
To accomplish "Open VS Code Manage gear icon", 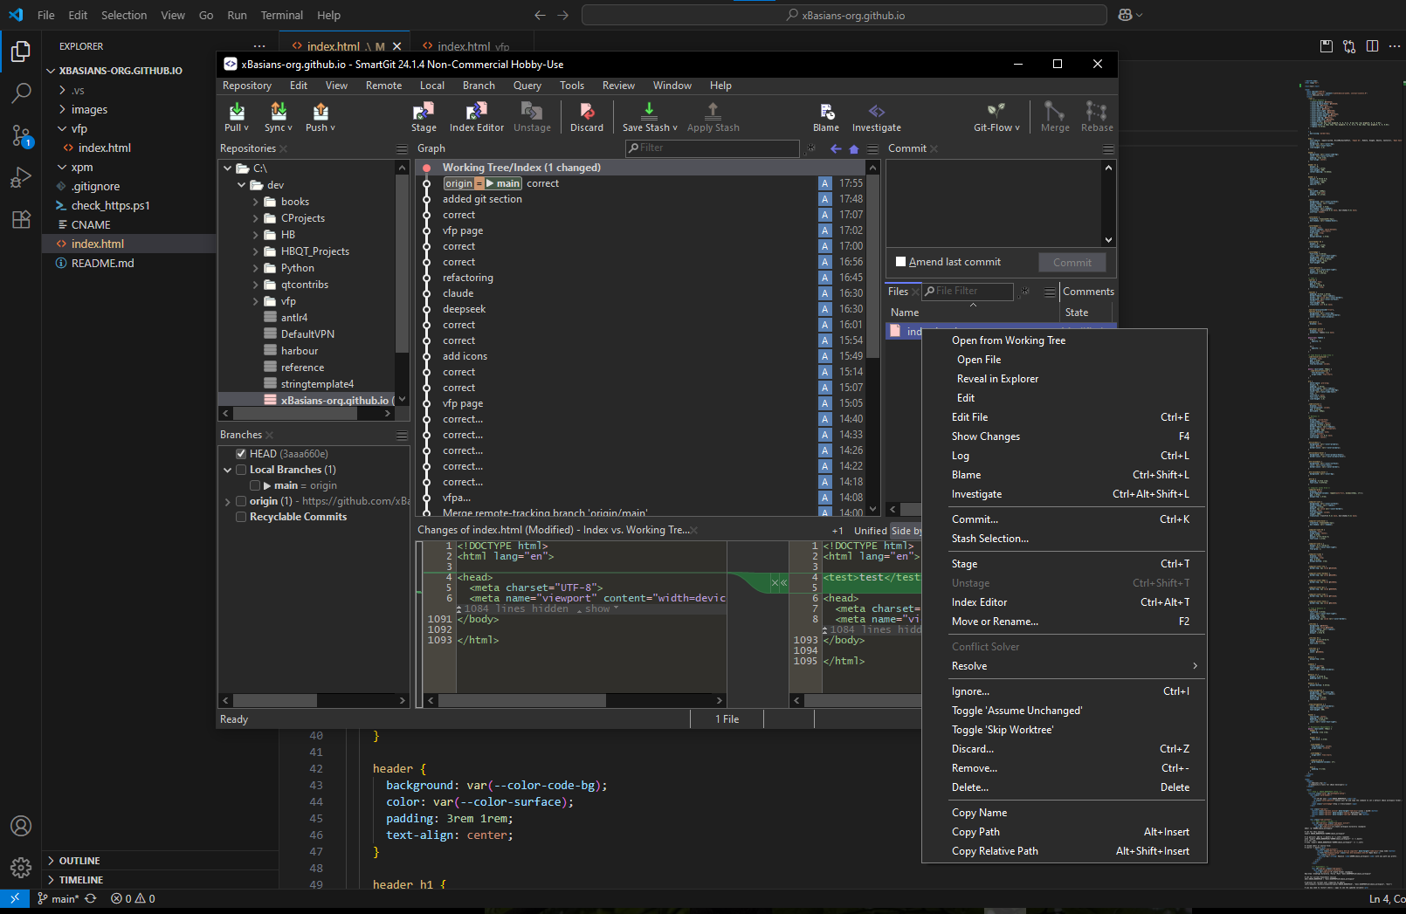I will coord(21,868).
